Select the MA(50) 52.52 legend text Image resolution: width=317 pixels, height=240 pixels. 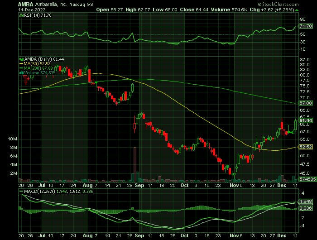pyautogui.click(x=37, y=64)
